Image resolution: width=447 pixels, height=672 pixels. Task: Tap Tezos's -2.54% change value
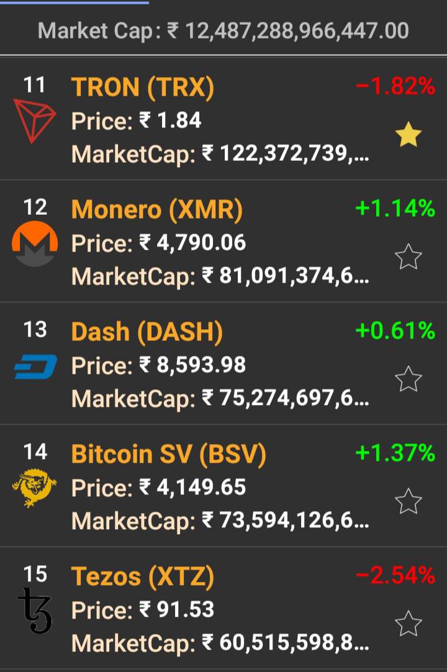(395, 576)
